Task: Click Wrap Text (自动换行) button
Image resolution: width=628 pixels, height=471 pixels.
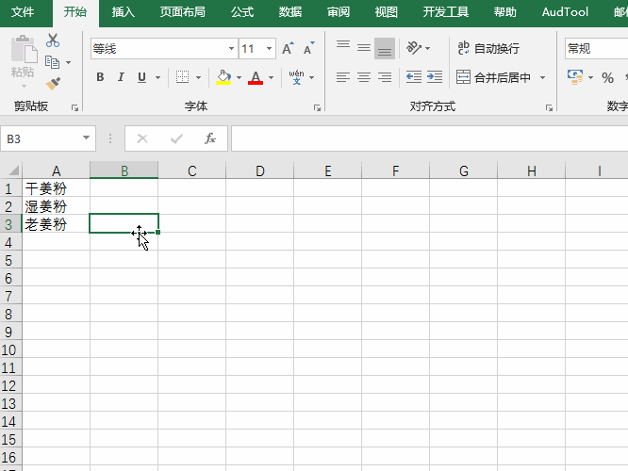Action: [488, 48]
